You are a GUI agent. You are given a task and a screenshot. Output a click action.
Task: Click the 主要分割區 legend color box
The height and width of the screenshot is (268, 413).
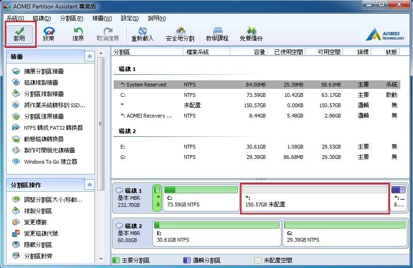pyautogui.click(x=116, y=260)
